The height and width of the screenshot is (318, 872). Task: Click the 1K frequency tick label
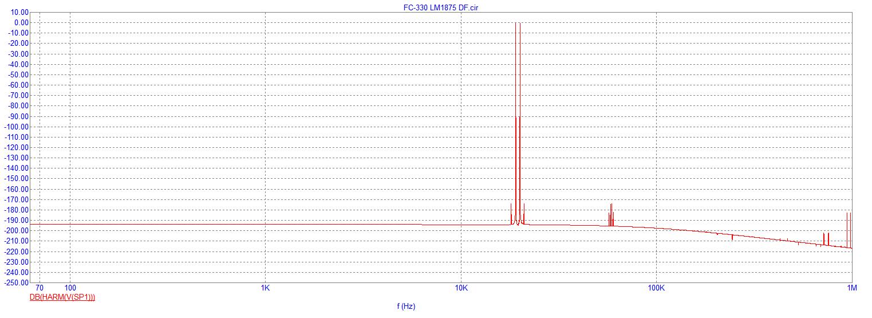[x=265, y=288]
